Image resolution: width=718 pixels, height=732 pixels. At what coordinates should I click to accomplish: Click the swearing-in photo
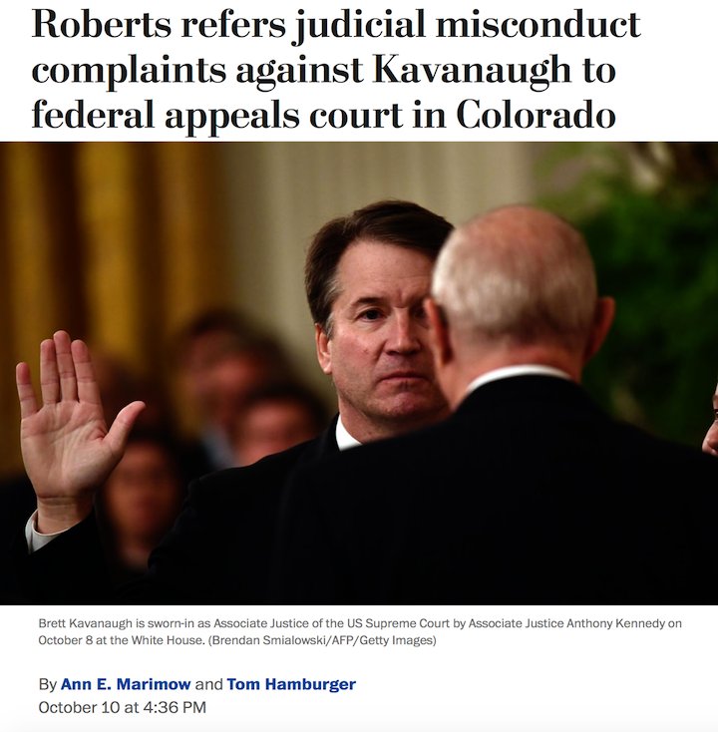359,373
